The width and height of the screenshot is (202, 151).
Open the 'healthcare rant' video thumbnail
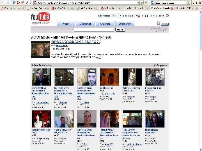pos(109,77)
